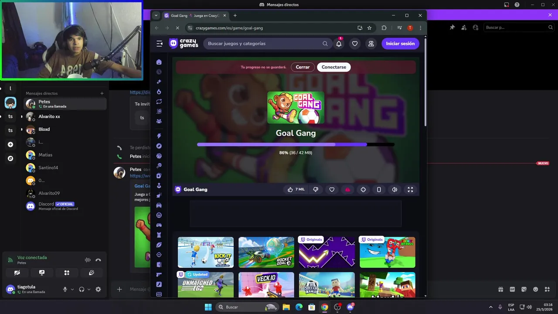The image size is (558, 314).
Task: Open Chrome tab search dropdown arrow
Action: pyautogui.click(x=156, y=16)
